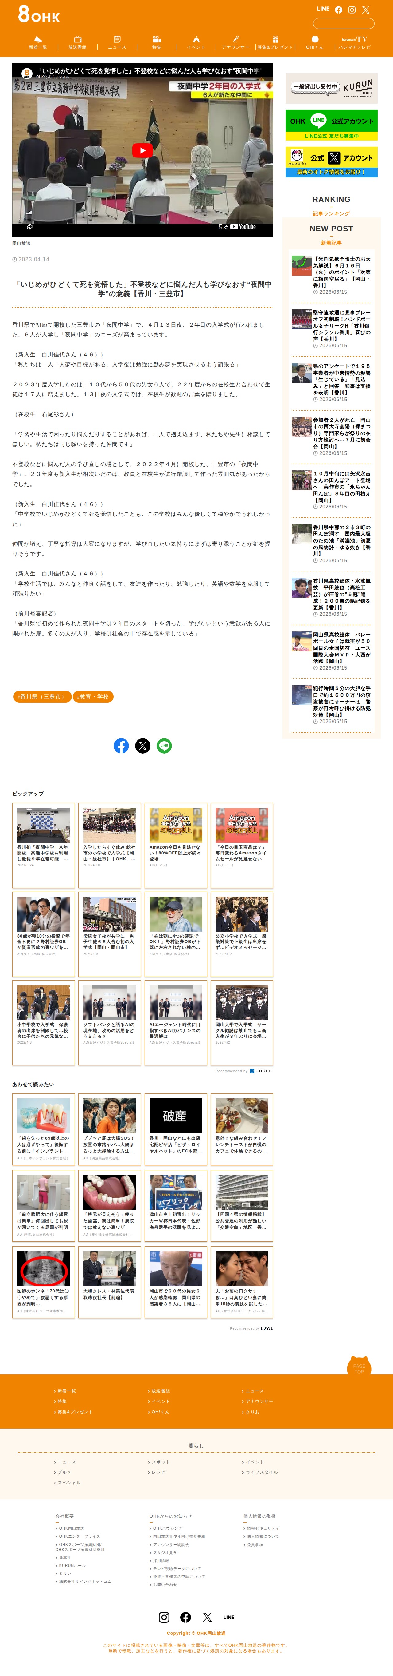Open the 今日の目玉商品は pickup card
This screenshot has height=1676, width=393.
[242, 845]
